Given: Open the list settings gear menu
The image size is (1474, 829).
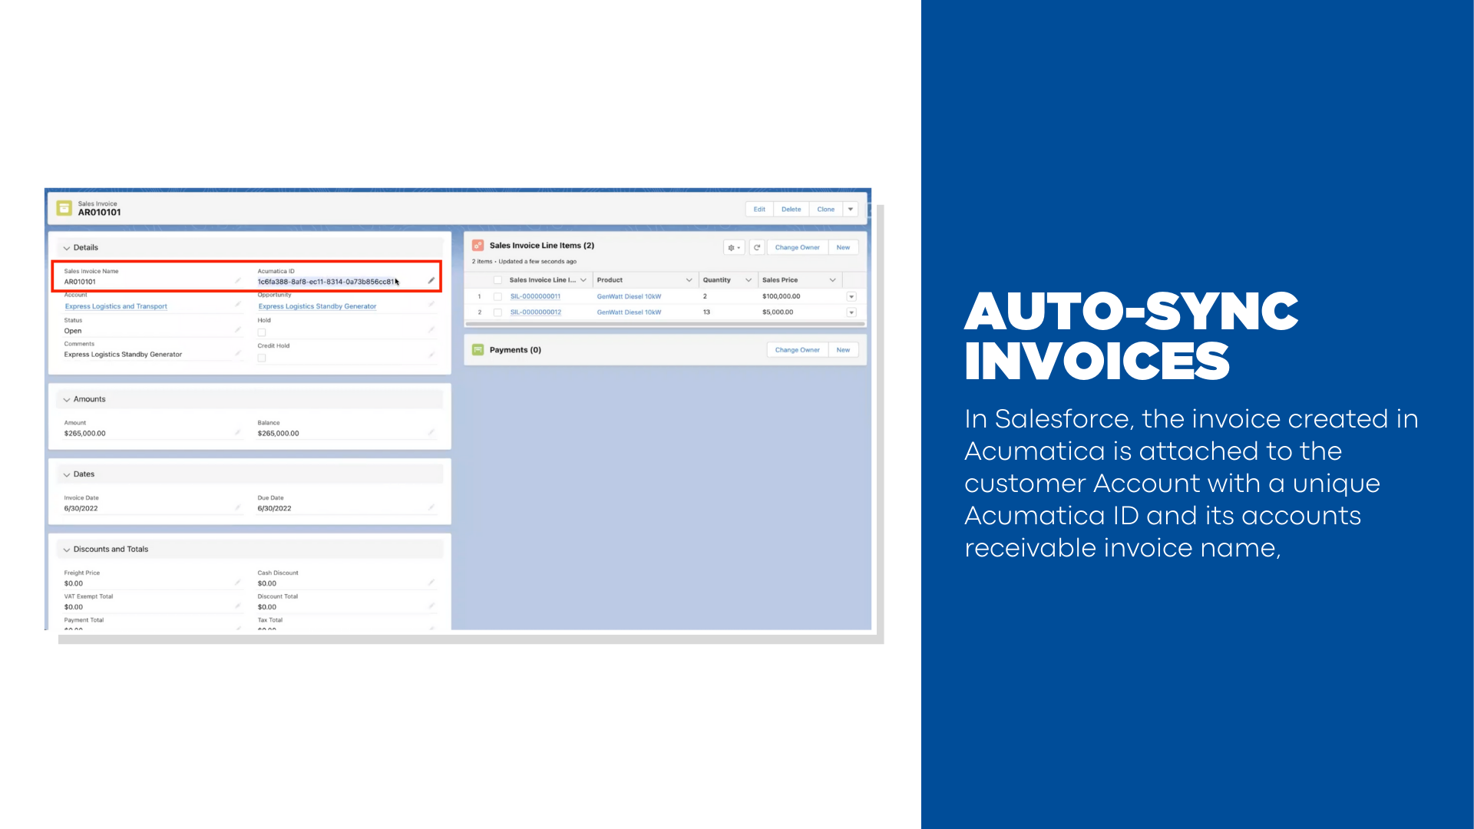Looking at the screenshot, I should [x=734, y=247].
